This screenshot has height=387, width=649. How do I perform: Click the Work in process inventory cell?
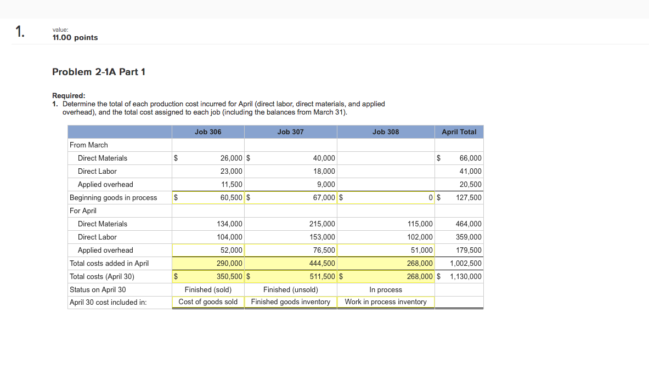385,301
